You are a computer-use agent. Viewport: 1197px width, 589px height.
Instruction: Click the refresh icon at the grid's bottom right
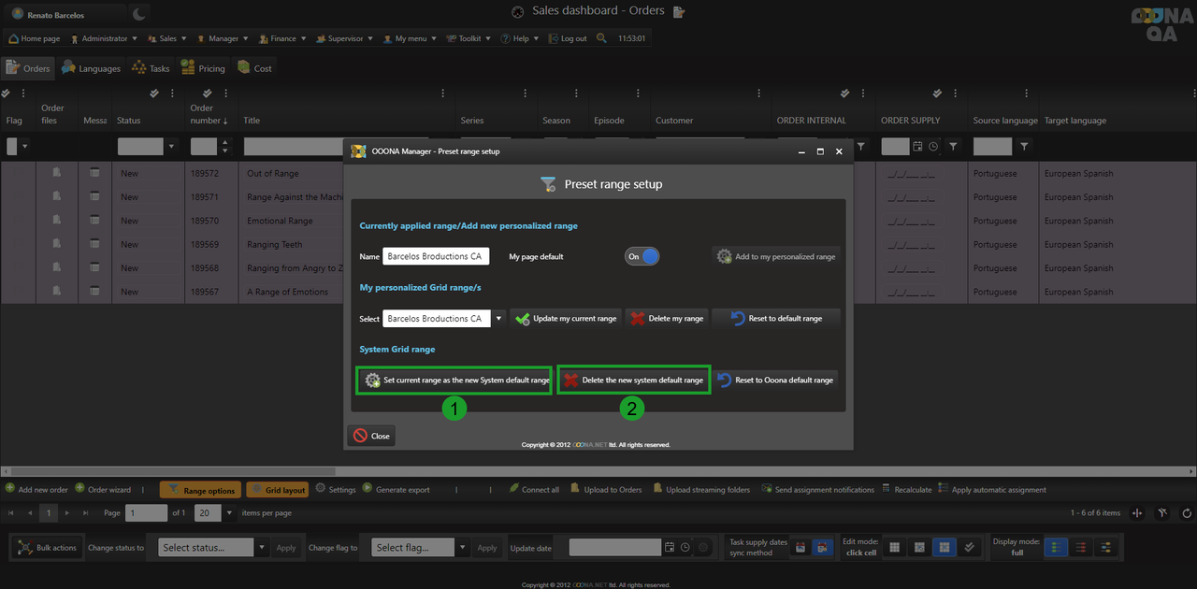click(x=1187, y=513)
